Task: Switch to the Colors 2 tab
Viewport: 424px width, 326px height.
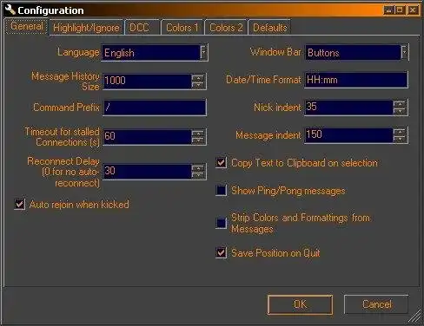Action: [226, 28]
